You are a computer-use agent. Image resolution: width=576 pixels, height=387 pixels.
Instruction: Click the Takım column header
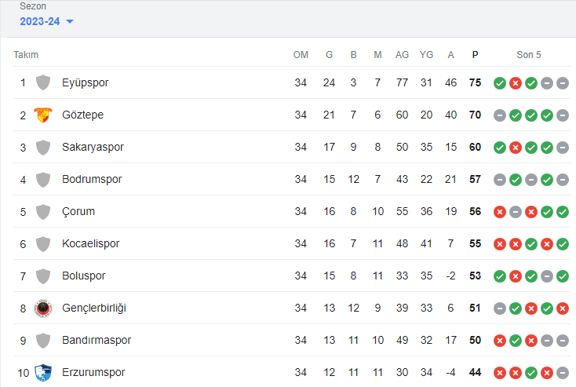(26, 55)
